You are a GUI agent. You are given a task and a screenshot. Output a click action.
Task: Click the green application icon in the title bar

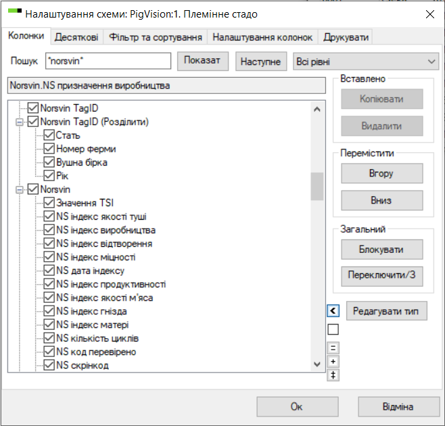15,11
